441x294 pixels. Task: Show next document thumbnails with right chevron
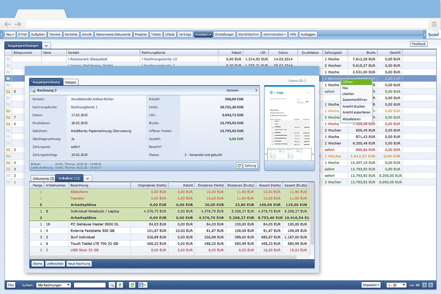pos(313,154)
